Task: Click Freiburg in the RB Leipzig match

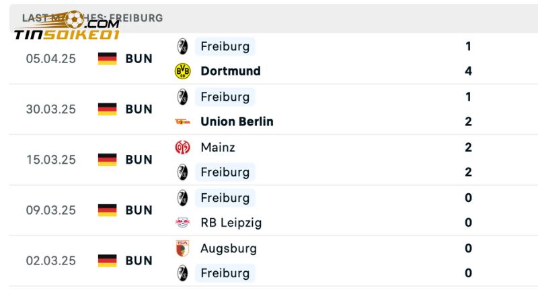Action: (x=225, y=197)
